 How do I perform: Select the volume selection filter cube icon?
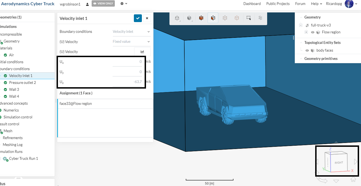point(201,18)
